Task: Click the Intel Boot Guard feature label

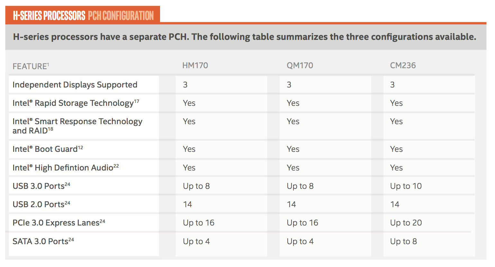Action: pos(48,149)
